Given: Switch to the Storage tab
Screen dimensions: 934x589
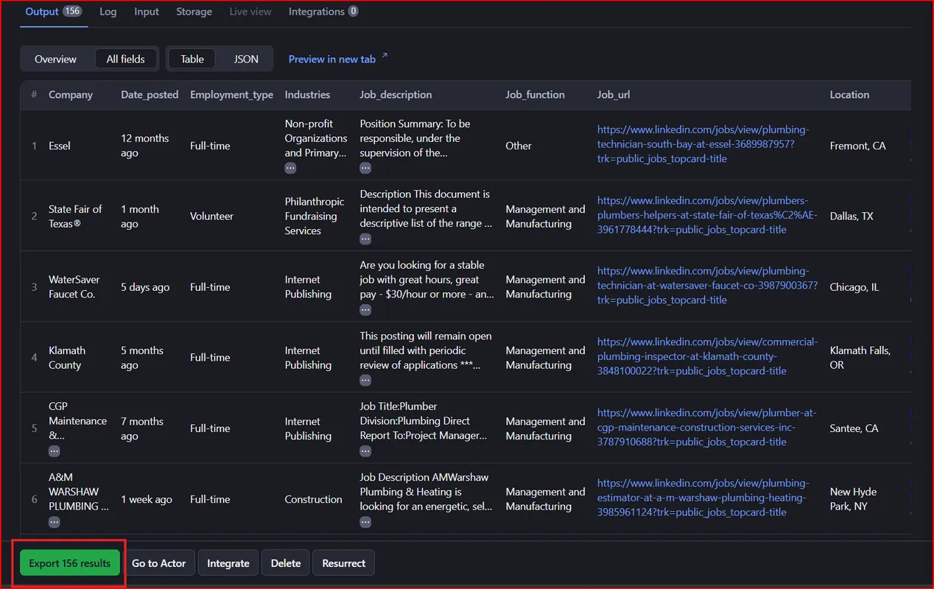Looking at the screenshot, I should pos(194,12).
